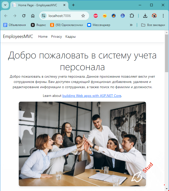Click the vertical page scrollbar thumb

(167, 52)
